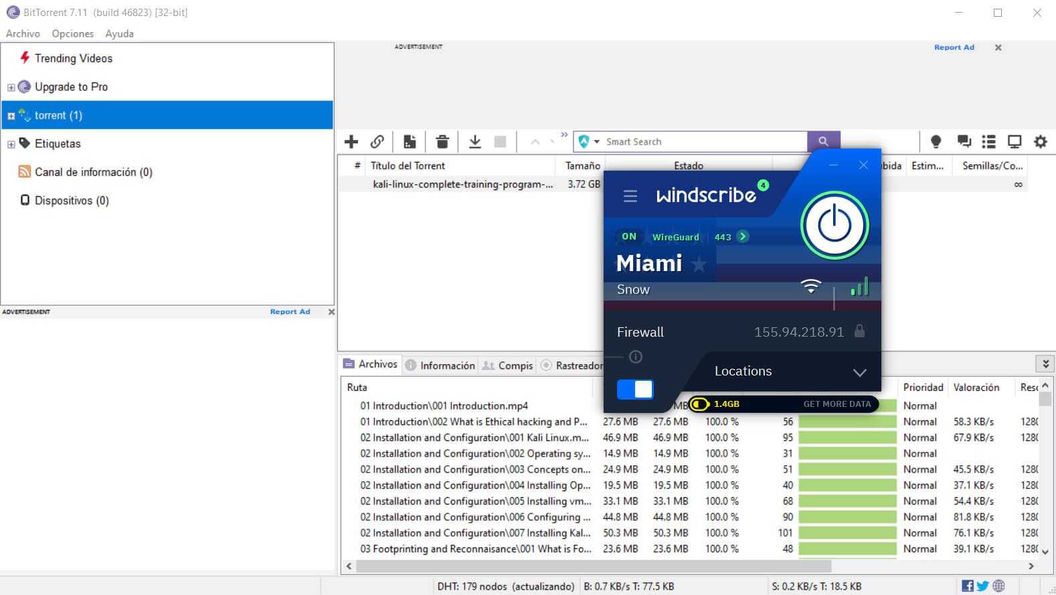Click the remote monitor icon in toolbar
Image resolution: width=1056 pixels, height=595 pixels.
coord(1015,142)
